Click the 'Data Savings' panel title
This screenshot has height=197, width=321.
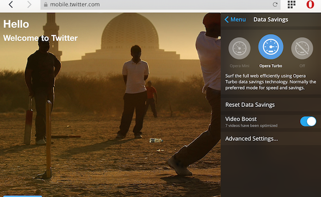point(271,19)
